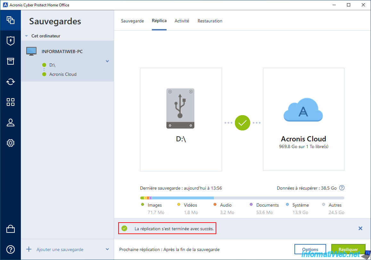Click the Images green legend dot
This screenshot has height=260, width=371.
coord(143,204)
